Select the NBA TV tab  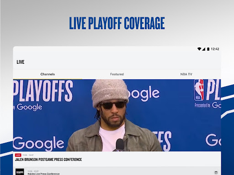point(186,74)
